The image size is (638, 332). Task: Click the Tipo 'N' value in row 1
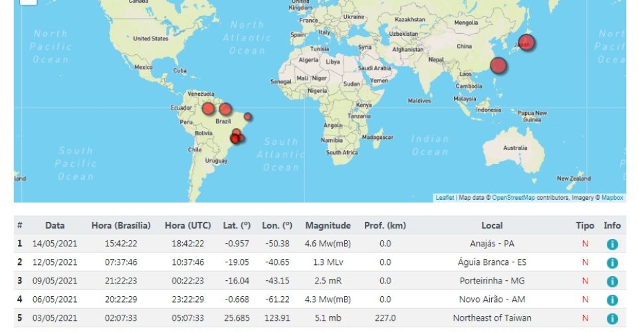(585, 244)
